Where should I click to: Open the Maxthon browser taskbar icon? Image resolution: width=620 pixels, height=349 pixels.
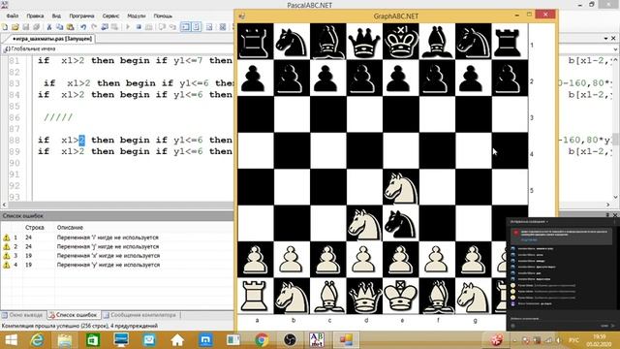205,340
